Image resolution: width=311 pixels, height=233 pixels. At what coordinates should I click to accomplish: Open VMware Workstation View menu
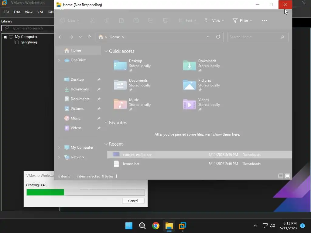[29, 12]
